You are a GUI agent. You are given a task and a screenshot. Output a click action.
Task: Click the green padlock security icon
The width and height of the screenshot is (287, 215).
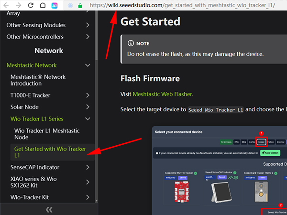[x=80, y=6]
